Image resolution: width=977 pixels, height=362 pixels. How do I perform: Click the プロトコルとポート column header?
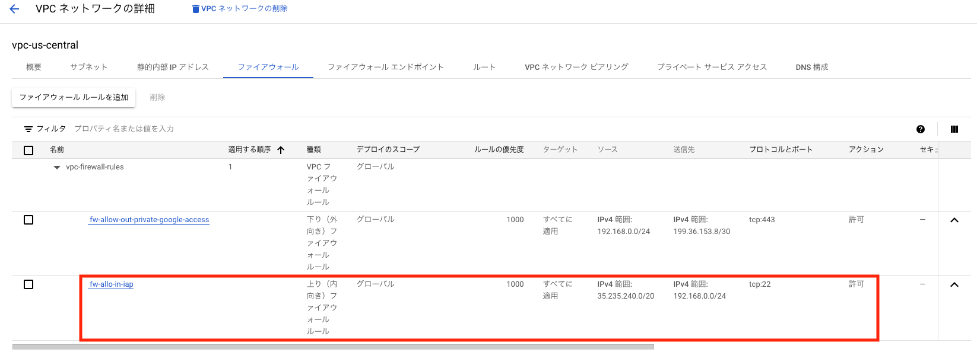click(781, 150)
